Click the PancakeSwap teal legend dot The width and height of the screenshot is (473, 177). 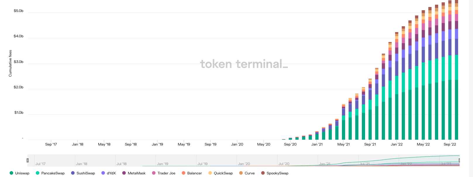37,173
